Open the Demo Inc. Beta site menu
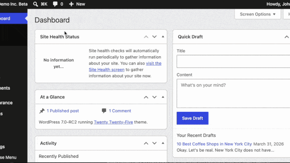Viewport: 290px width, 163px height. (x=14, y=4)
